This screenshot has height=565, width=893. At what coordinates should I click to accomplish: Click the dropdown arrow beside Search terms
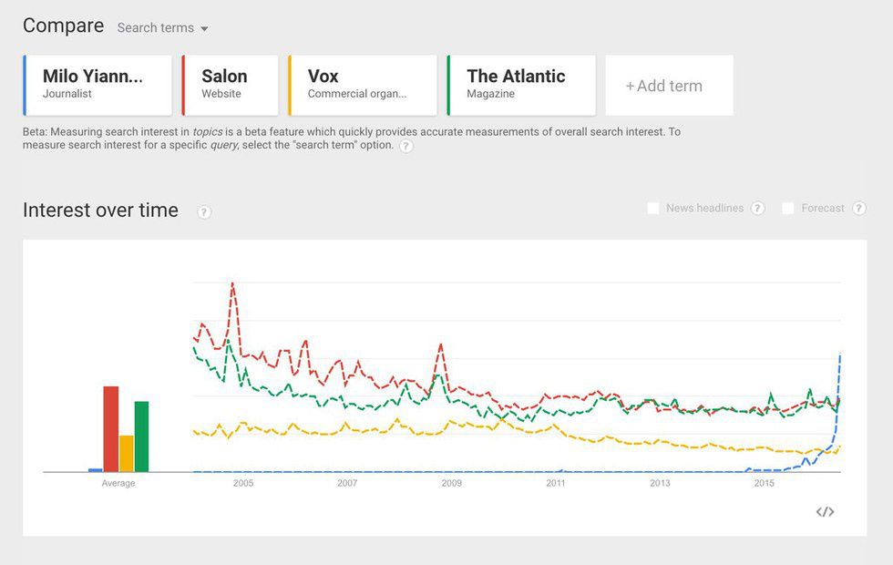click(x=204, y=29)
